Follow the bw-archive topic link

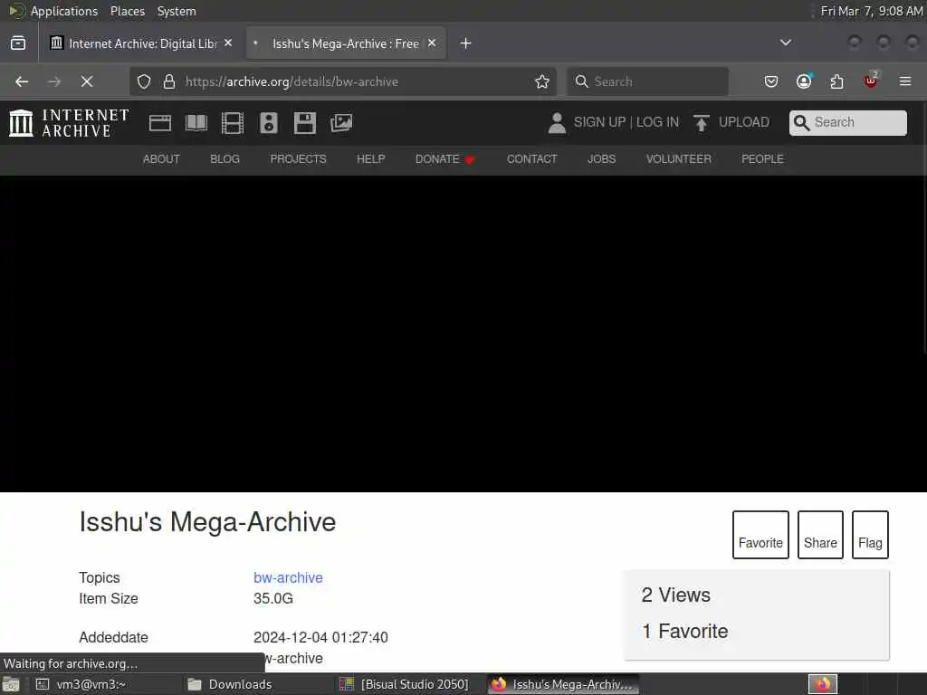tap(288, 577)
